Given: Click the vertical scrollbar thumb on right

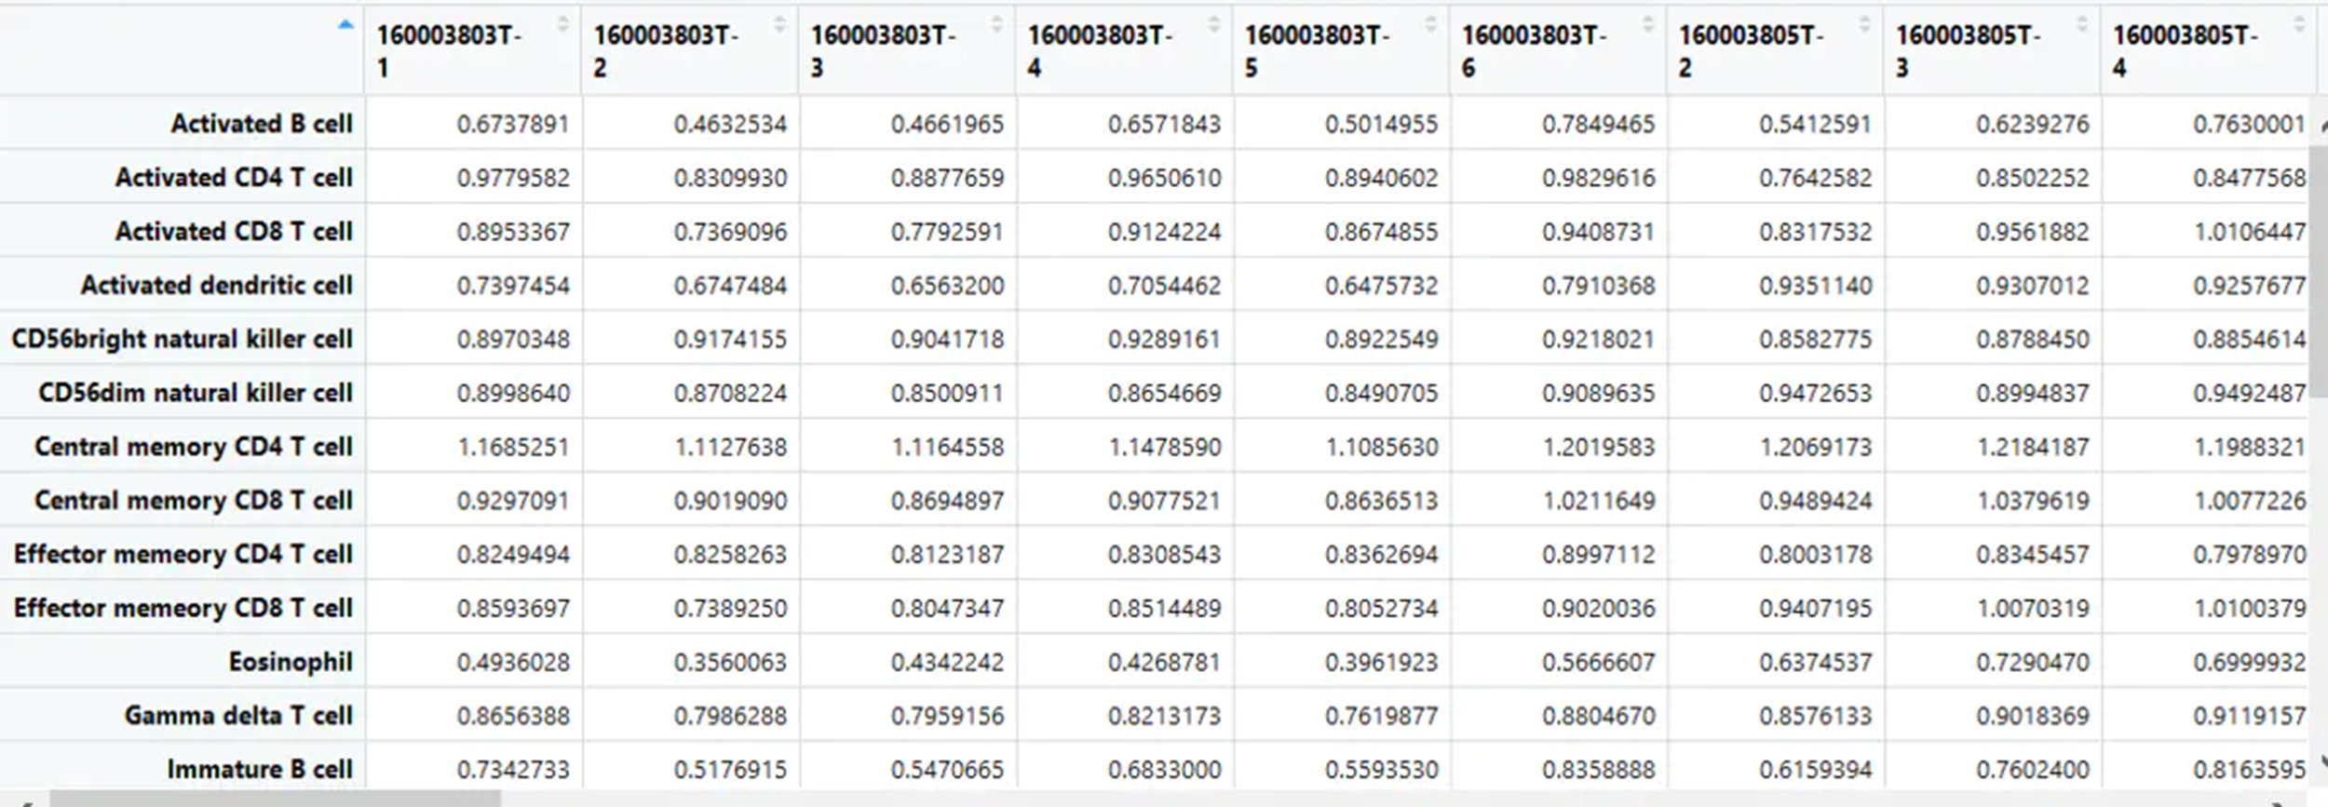Looking at the screenshot, I should pos(2318,270).
